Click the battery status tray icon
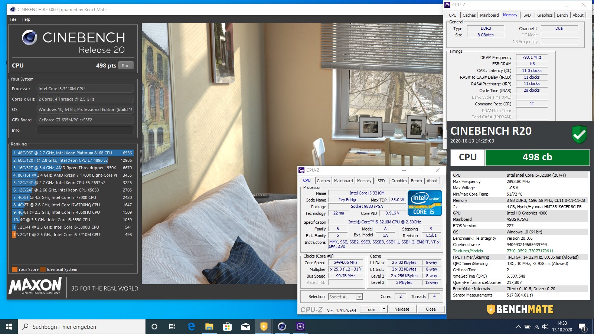This screenshot has height=334, width=594. pyautogui.click(x=528, y=327)
